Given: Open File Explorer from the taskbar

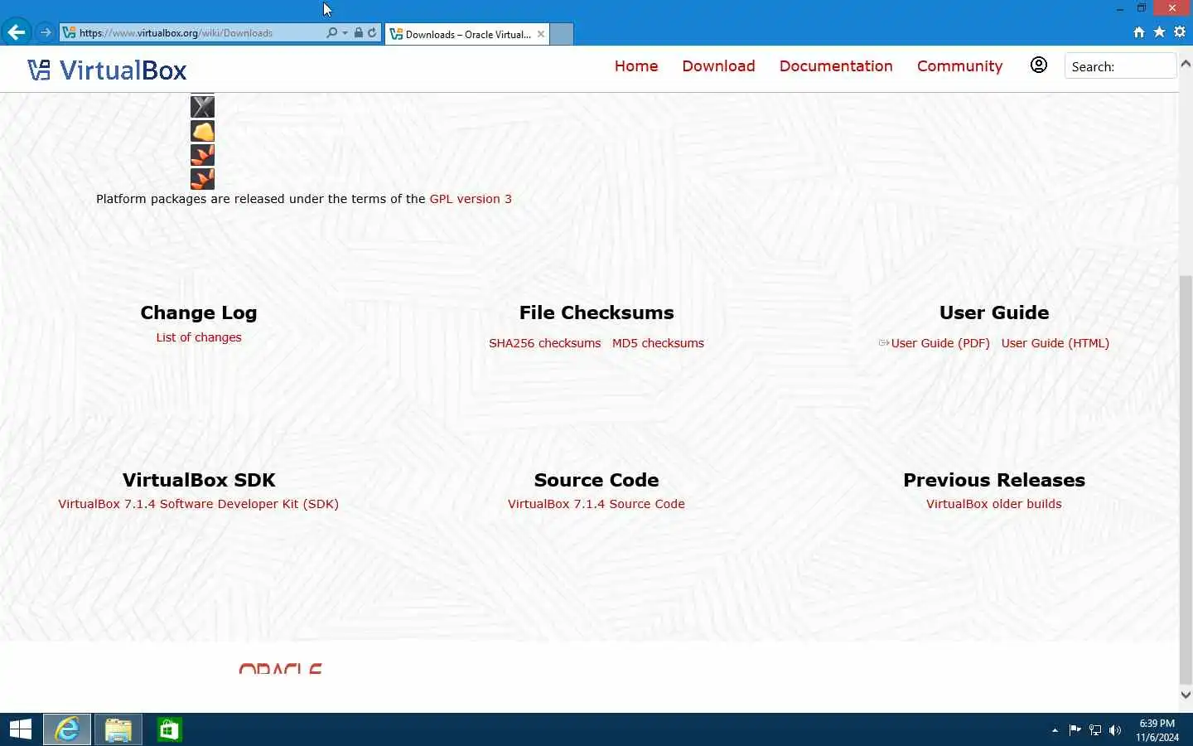Looking at the screenshot, I should pyautogui.click(x=118, y=729).
